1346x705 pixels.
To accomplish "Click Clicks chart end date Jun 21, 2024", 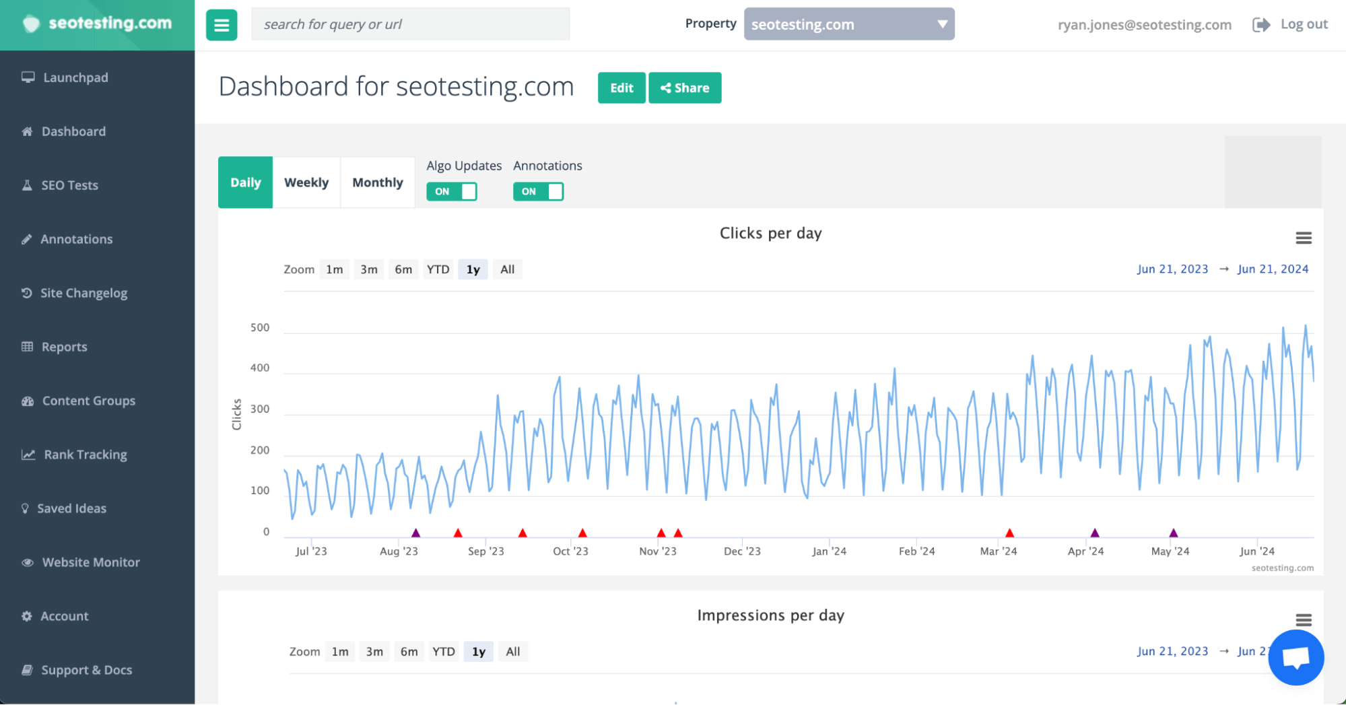I will tap(1273, 269).
